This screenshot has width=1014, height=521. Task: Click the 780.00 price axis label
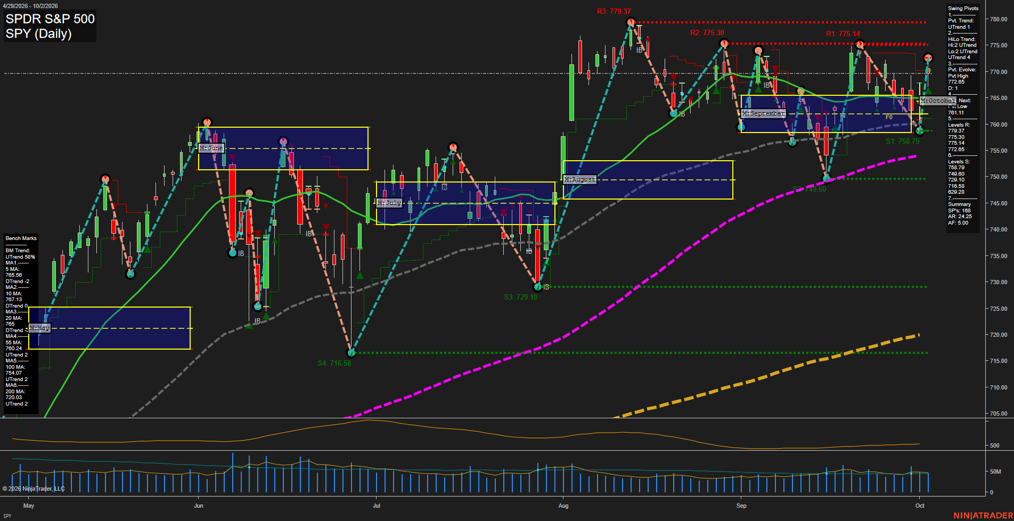pos(999,19)
